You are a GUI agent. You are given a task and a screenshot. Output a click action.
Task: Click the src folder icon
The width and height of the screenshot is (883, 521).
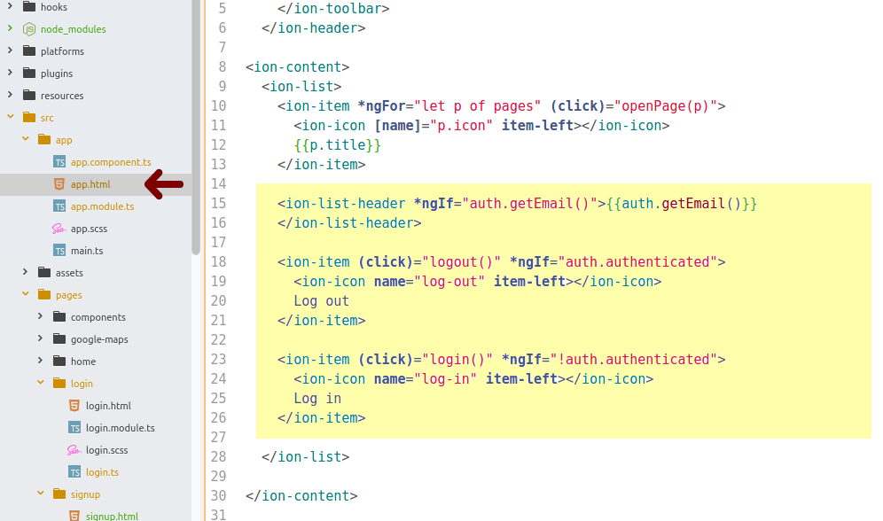[29, 117]
